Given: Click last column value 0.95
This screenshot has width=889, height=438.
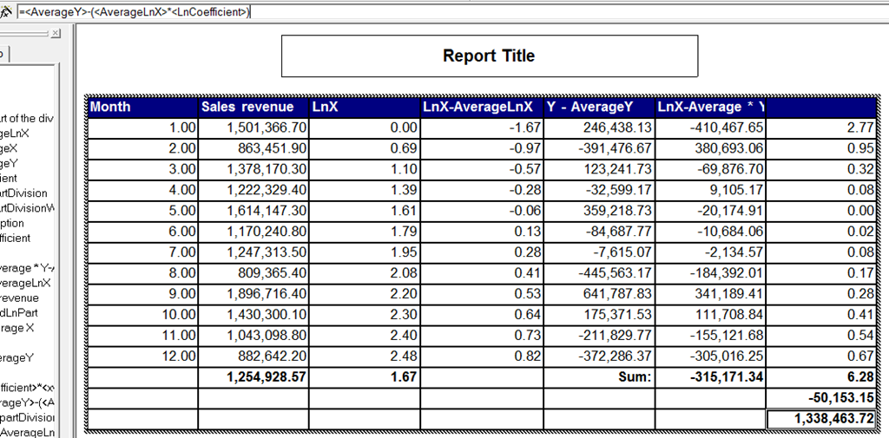Looking at the screenshot, I should [821, 148].
